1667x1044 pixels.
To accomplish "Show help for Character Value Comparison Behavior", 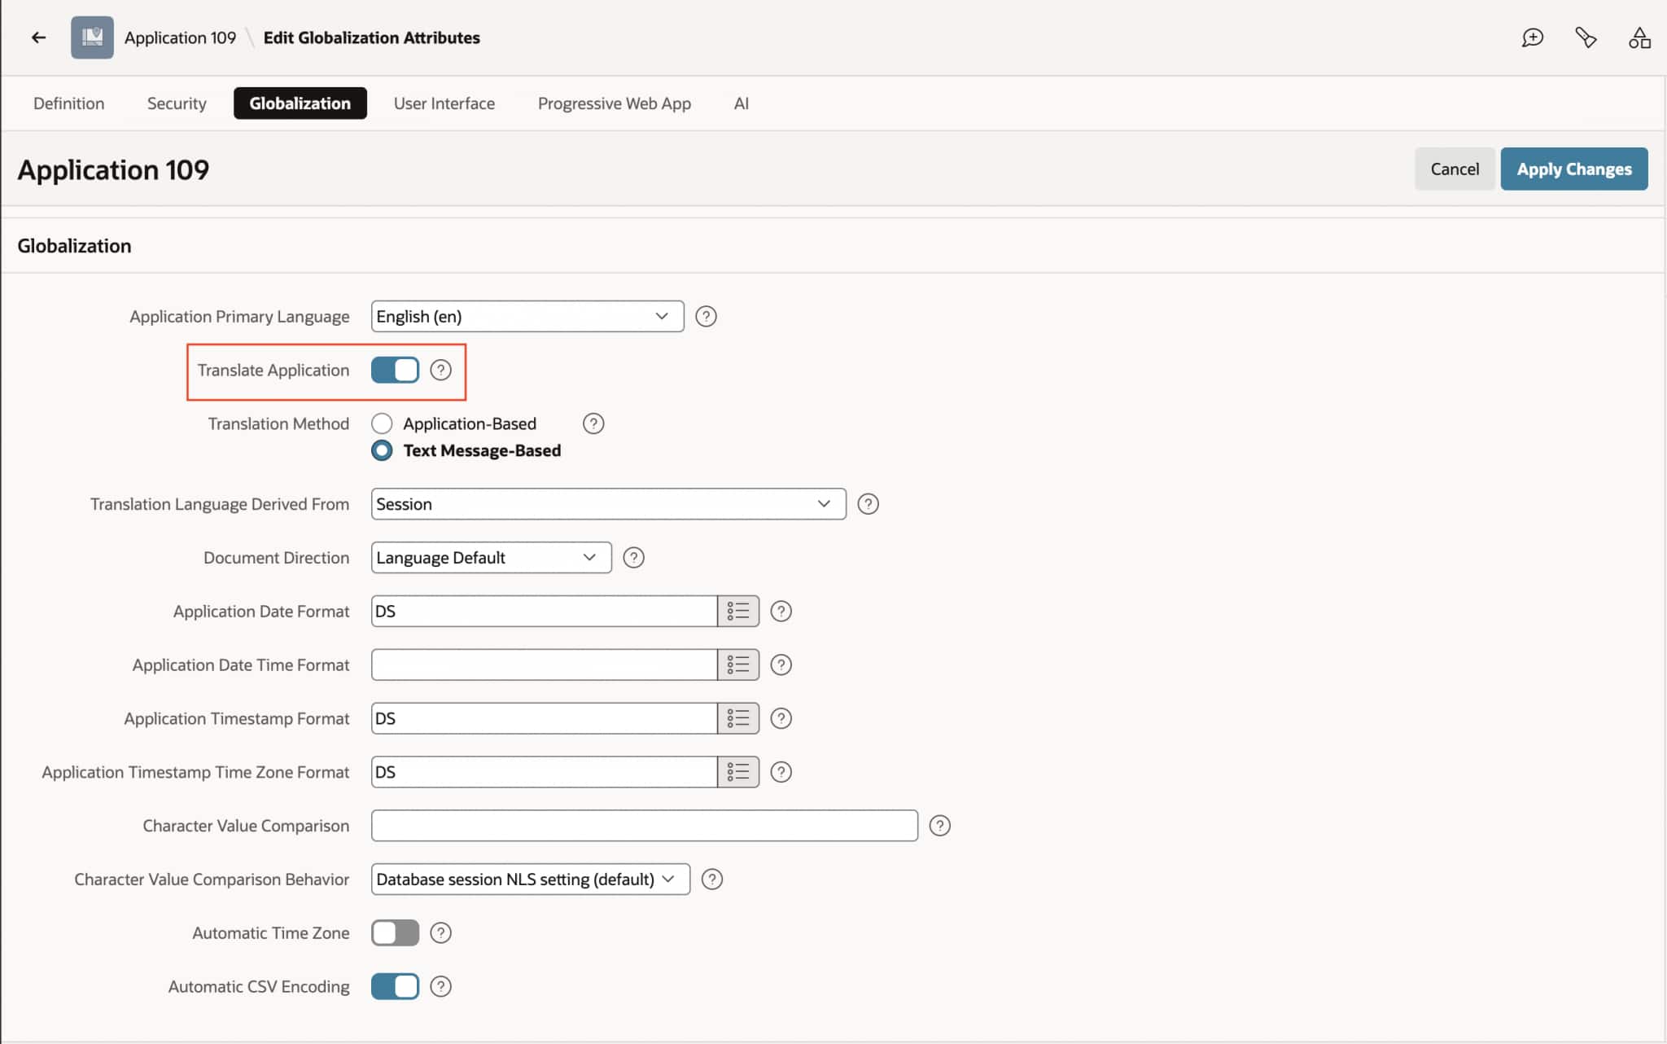I will 711,880.
